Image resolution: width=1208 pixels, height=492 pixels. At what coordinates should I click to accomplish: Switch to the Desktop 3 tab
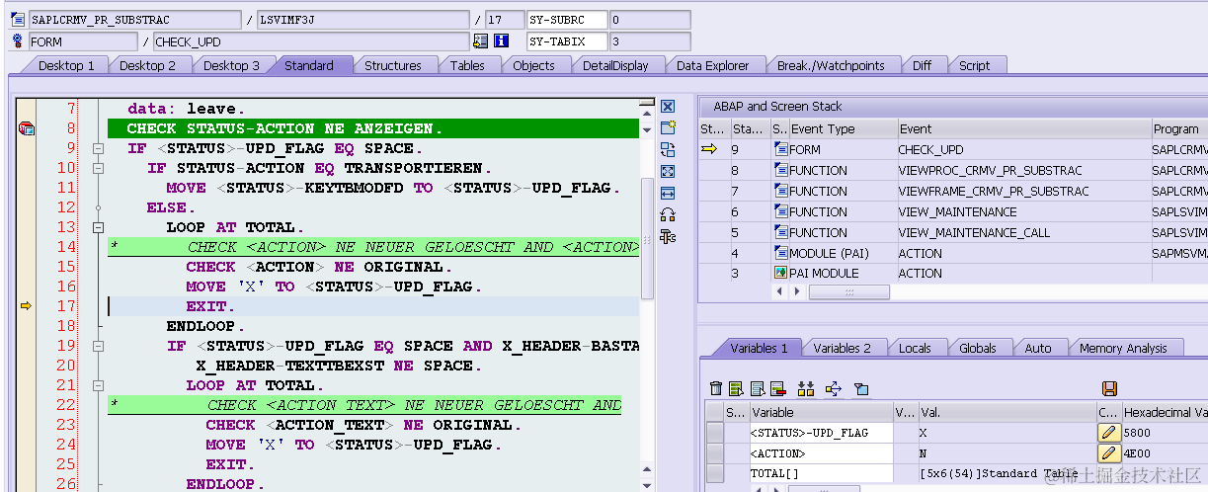click(x=230, y=65)
